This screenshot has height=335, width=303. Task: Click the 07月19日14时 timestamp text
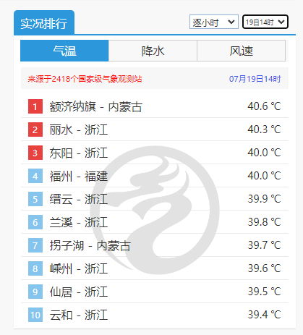(255, 79)
